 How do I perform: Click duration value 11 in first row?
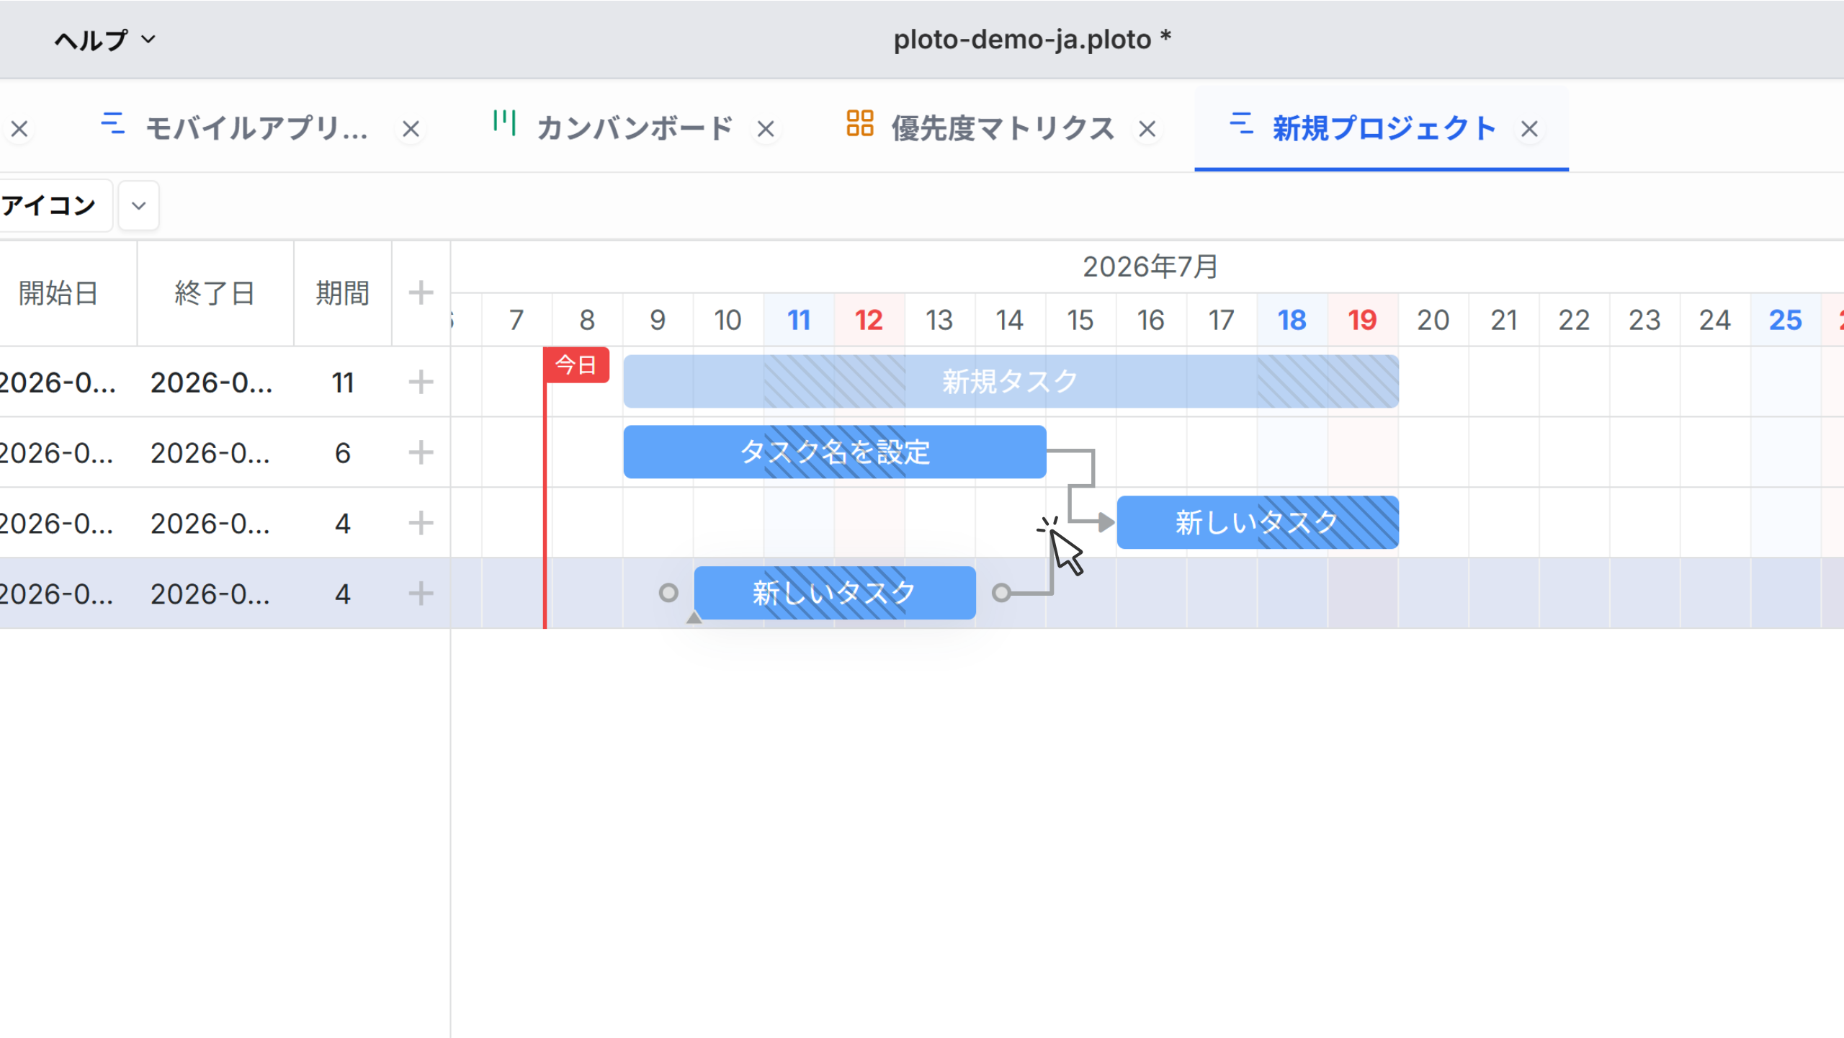coord(343,382)
